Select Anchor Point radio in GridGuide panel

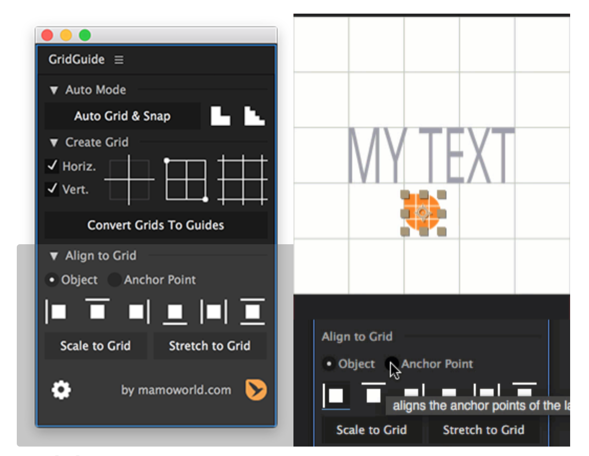(x=114, y=280)
